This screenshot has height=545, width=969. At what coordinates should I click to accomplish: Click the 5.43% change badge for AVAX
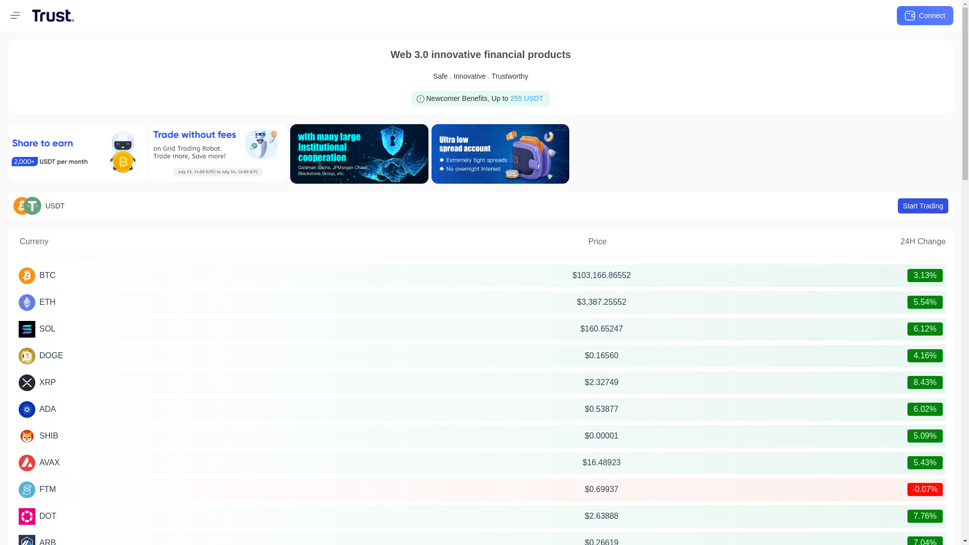pos(925,463)
